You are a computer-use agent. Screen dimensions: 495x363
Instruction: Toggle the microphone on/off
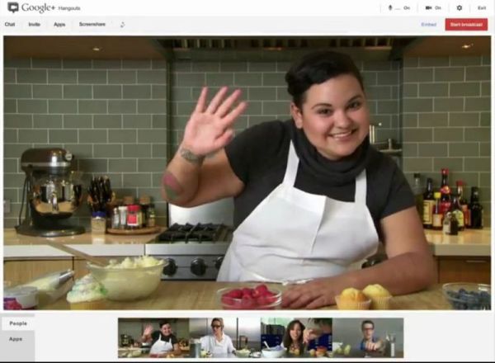tap(400, 7)
